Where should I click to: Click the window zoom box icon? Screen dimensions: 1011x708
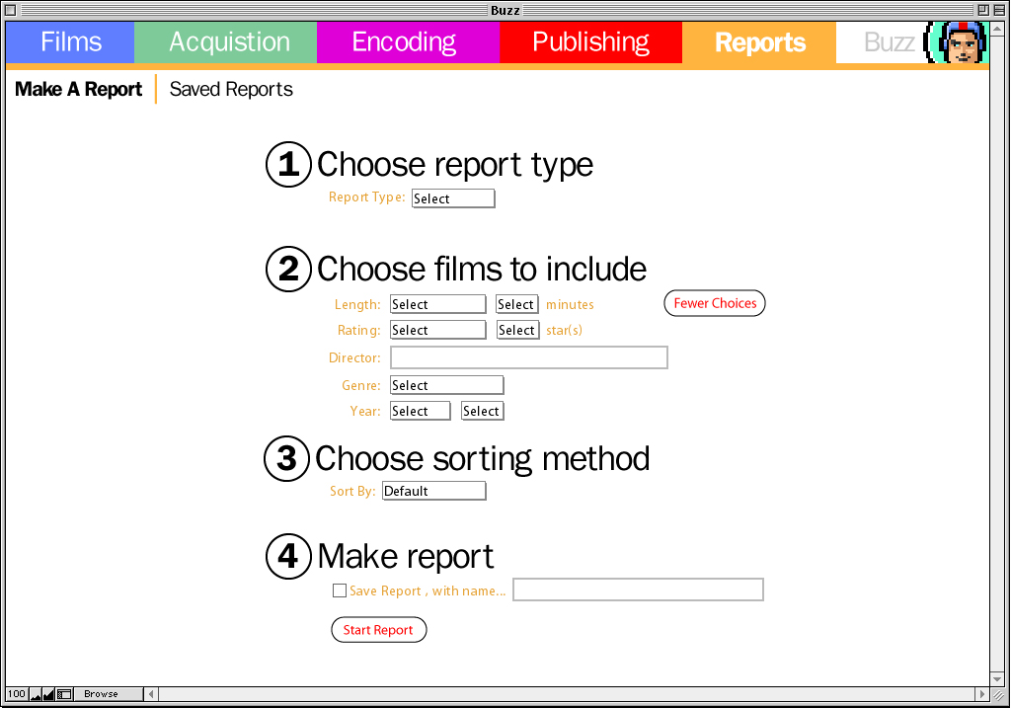click(x=983, y=10)
